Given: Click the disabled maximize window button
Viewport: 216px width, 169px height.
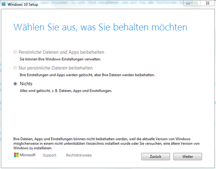Looking at the screenshot, I should (196, 3).
